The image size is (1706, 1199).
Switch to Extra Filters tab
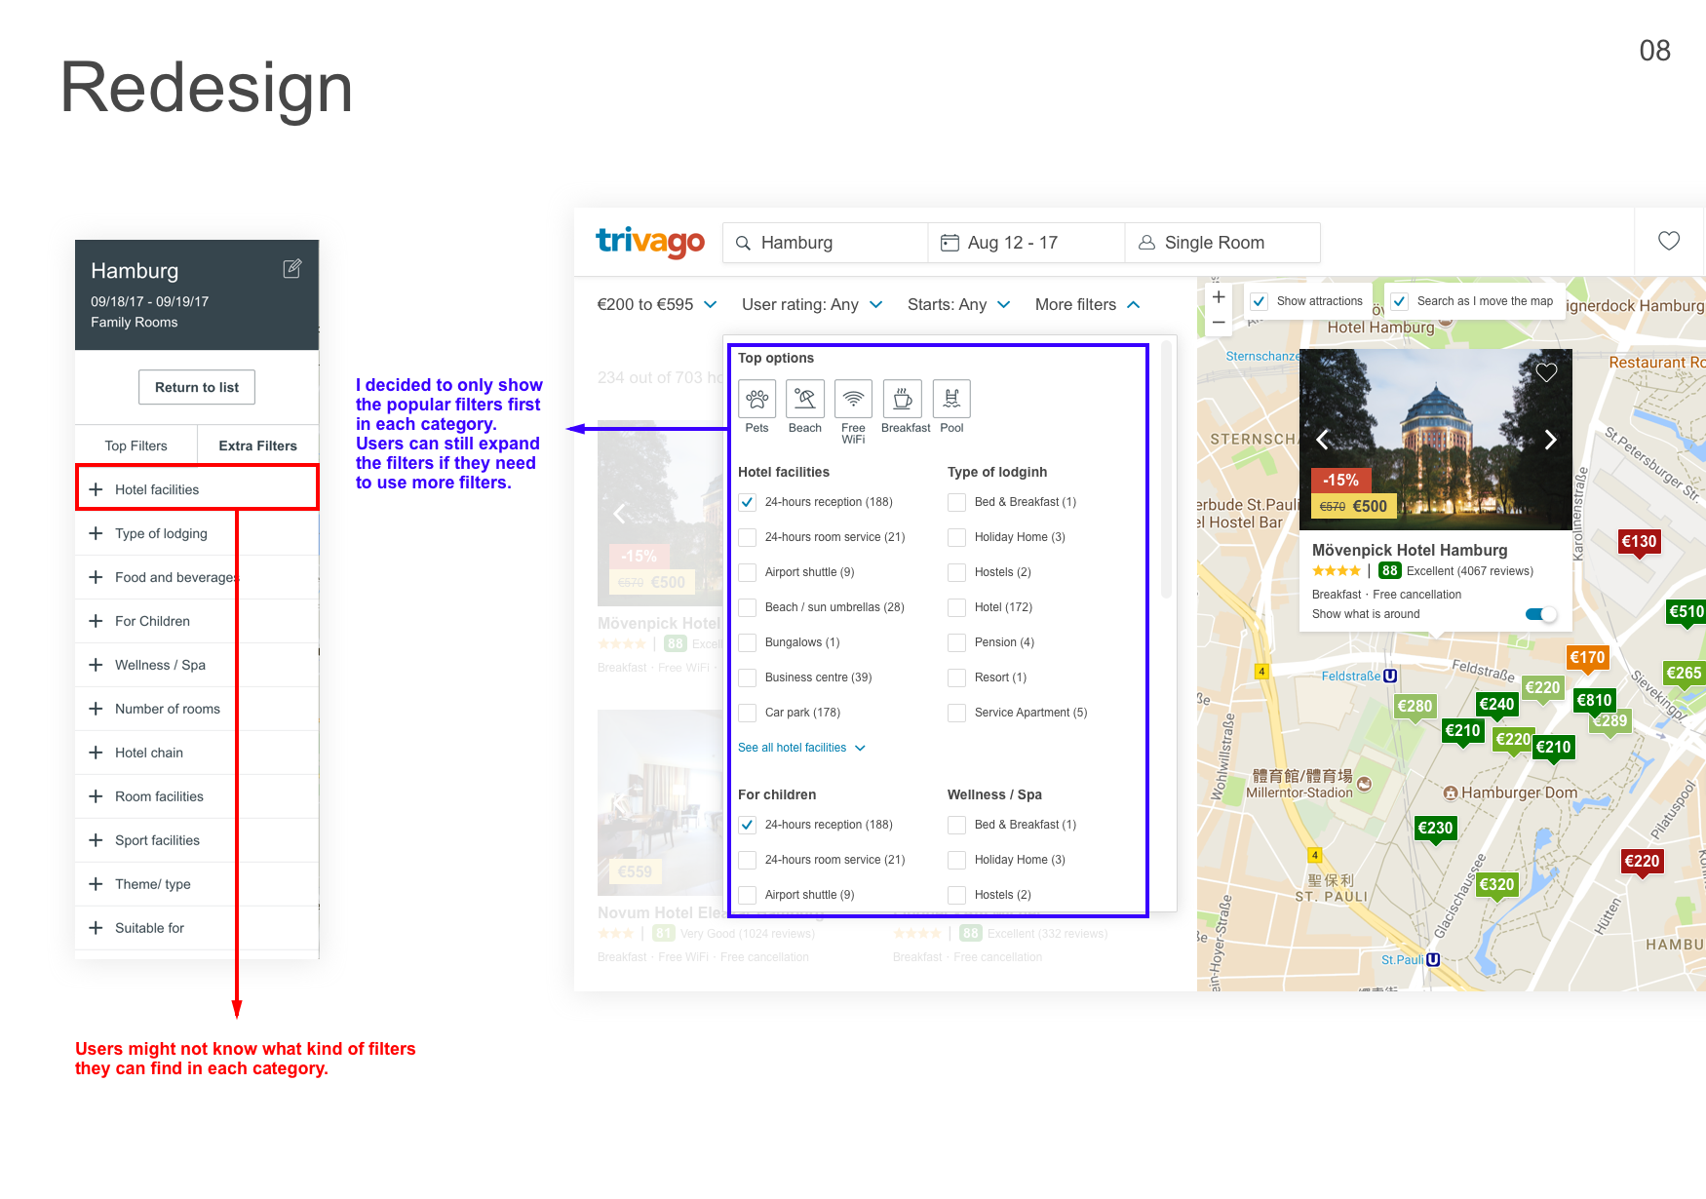pos(258,445)
